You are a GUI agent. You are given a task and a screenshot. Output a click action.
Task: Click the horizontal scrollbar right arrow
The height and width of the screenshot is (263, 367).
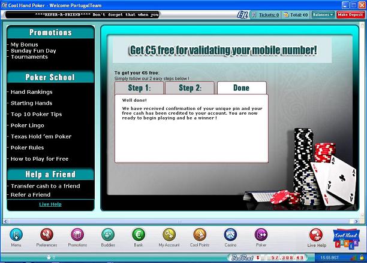[x=356, y=221]
